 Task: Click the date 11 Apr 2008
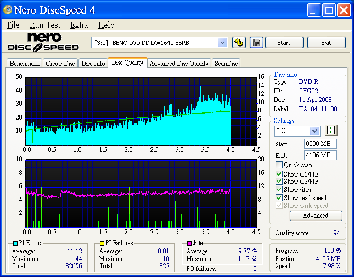point(315,100)
